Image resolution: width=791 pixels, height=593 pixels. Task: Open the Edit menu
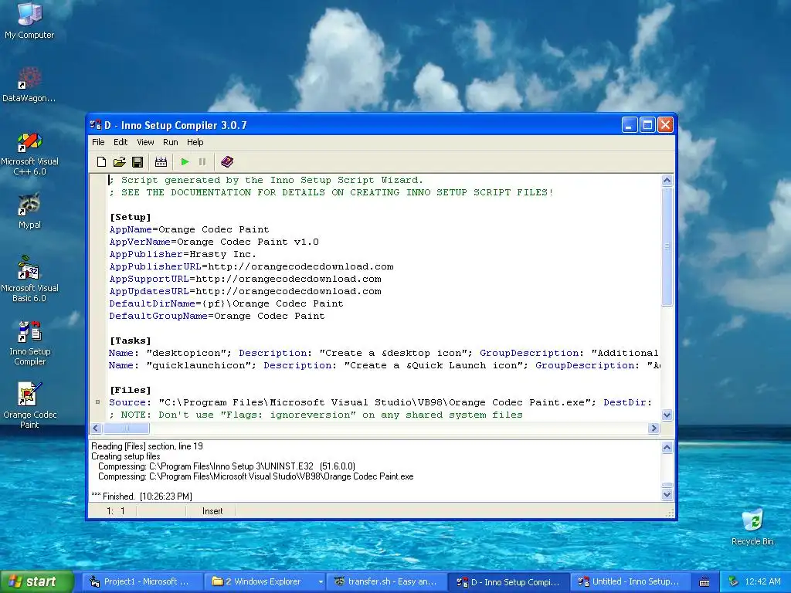pos(120,142)
